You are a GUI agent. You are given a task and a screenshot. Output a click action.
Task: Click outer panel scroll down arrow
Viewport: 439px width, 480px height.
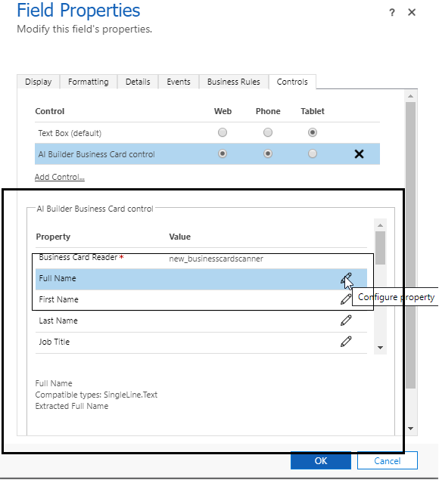click(411, 429)
